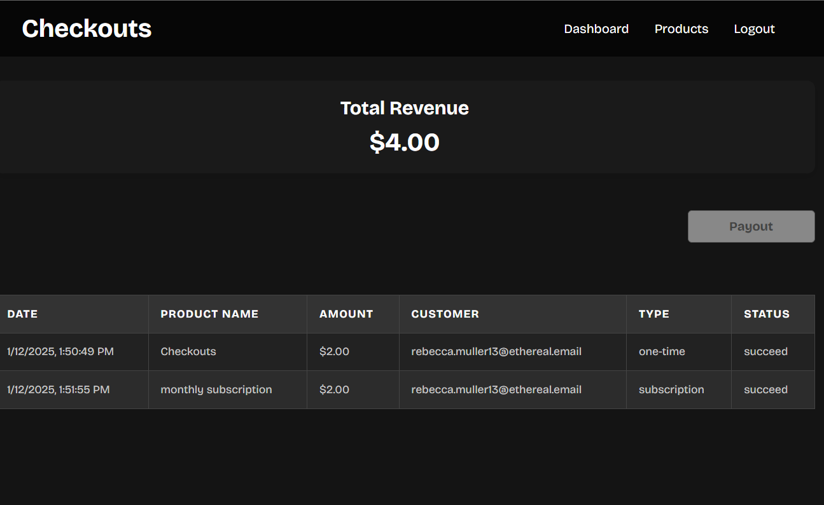Select the monthly subscription row
The height and width of the screenshot is (505, 824).
click(216, 389)
